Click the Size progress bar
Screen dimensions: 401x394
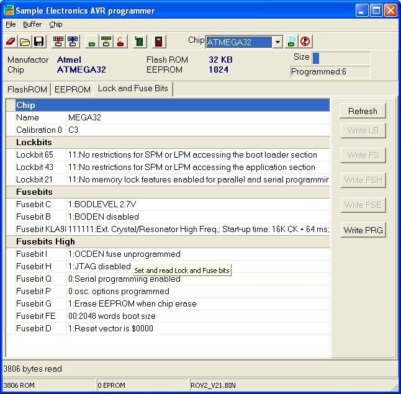(x=341, y=58)
